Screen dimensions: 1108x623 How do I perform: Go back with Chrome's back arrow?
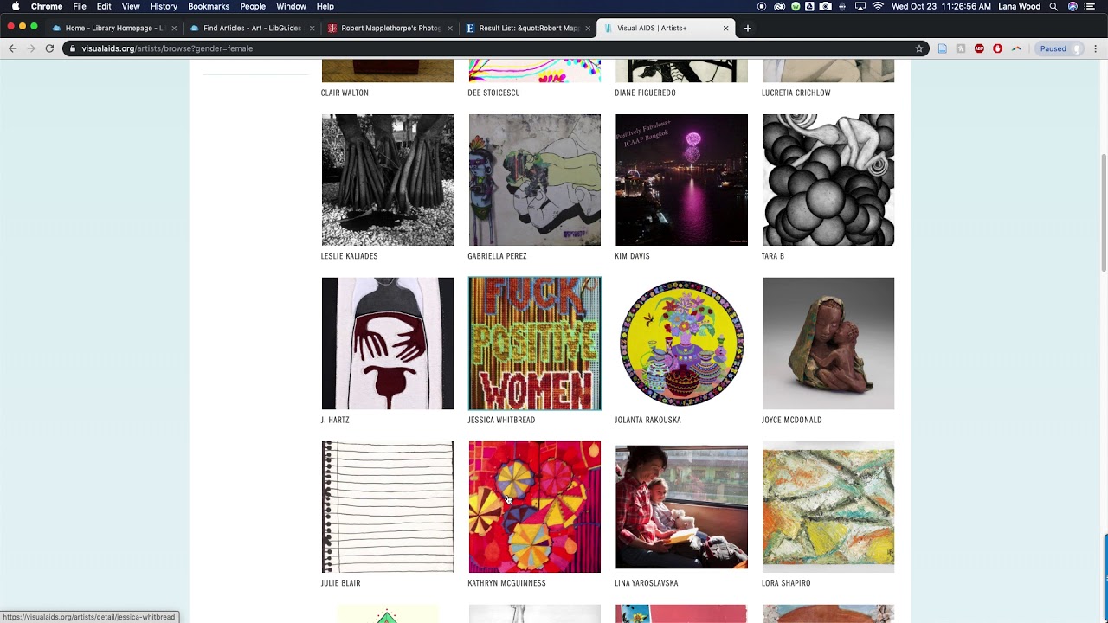pyautogui.click(x=12, y=48)
